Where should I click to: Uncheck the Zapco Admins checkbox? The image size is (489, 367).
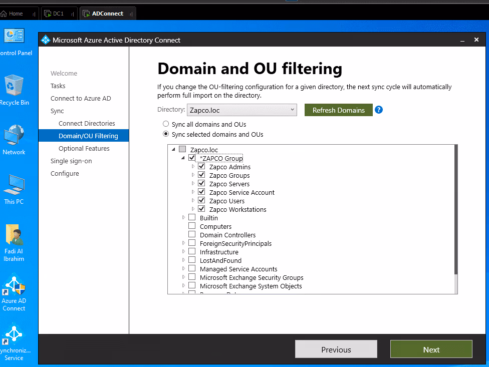201,166
